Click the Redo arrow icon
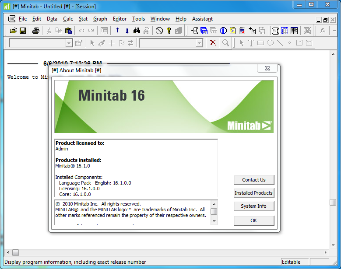Screen dimensions: 341x269 (91, 31)
